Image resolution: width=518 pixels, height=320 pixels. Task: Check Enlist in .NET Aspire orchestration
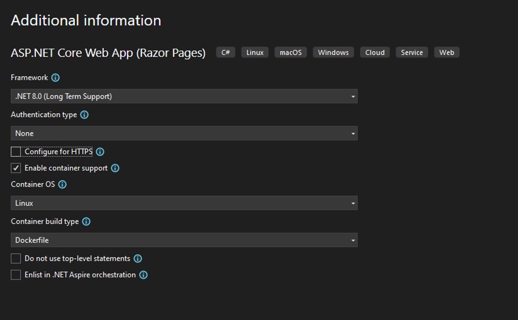[x=15, y=275]
